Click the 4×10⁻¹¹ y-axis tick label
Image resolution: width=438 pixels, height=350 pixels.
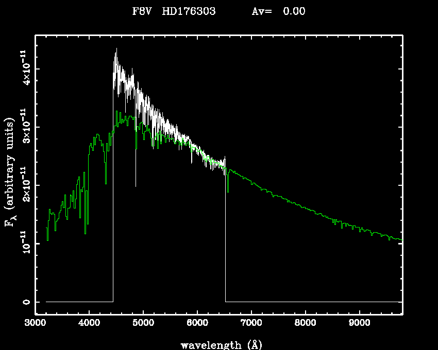[25, 68]
